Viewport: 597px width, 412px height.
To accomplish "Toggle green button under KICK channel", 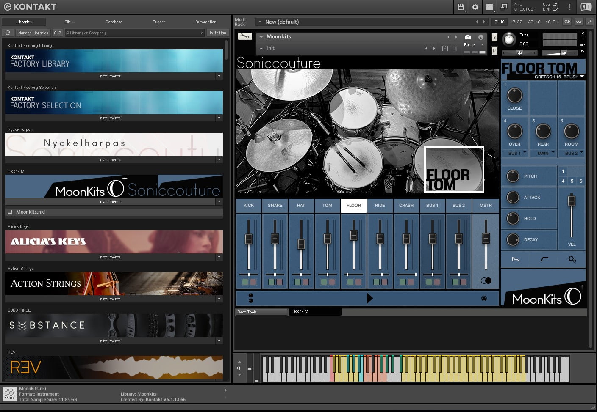I will [x=245, y=282].
